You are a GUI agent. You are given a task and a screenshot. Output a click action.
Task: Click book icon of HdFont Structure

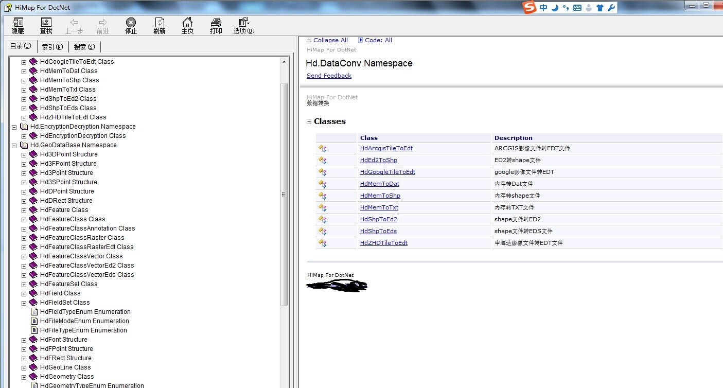(33, 340)
